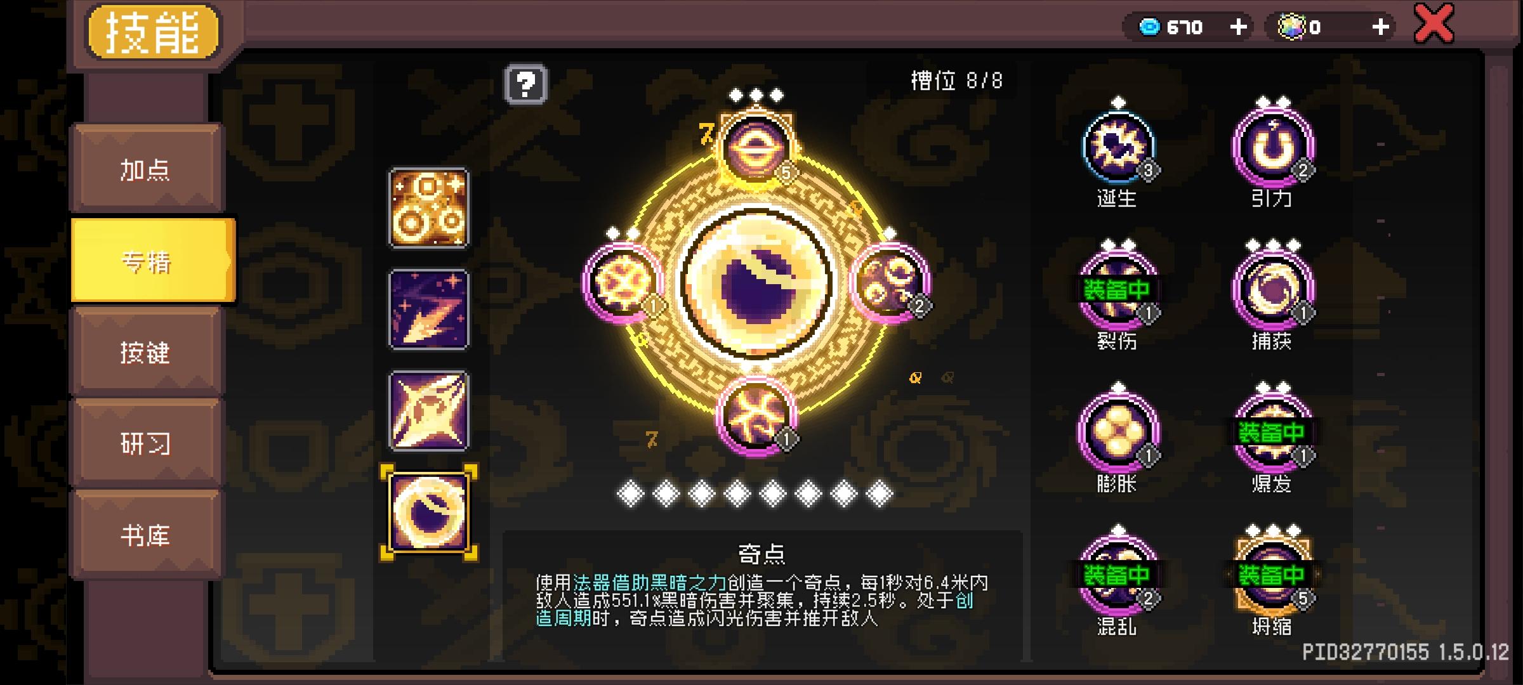Unequip the equipped 裂伤 rune
Screen dimensions: 1523x685
click(x=1118, y=290)
